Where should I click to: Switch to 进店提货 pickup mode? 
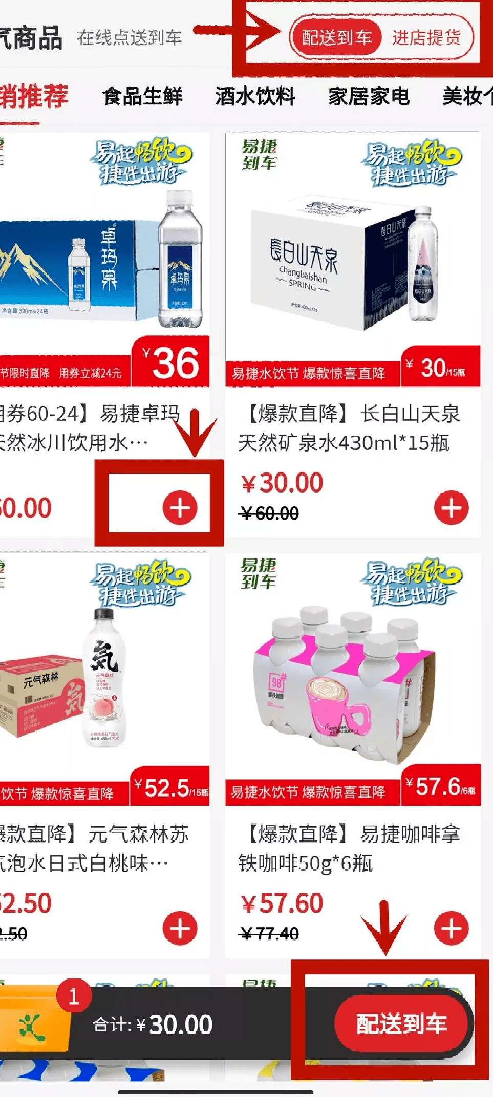point(426,37)
